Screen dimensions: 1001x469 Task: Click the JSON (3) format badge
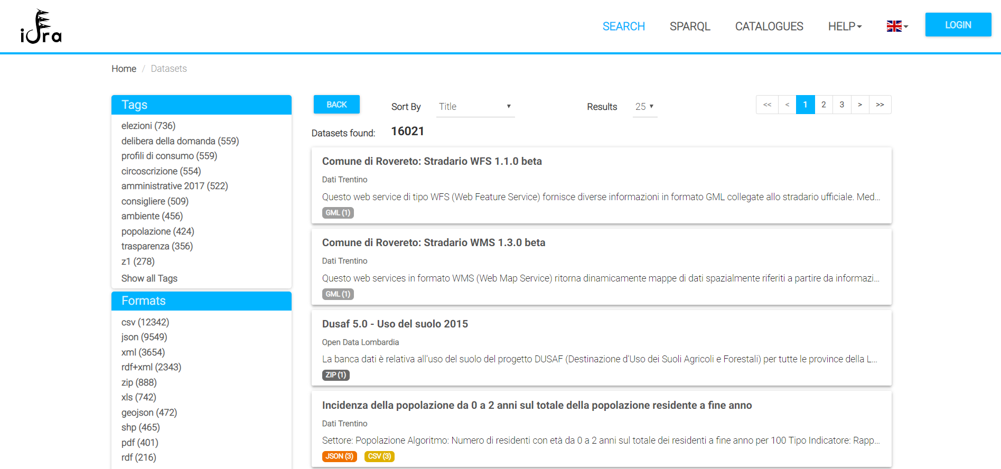pos(340,456)
